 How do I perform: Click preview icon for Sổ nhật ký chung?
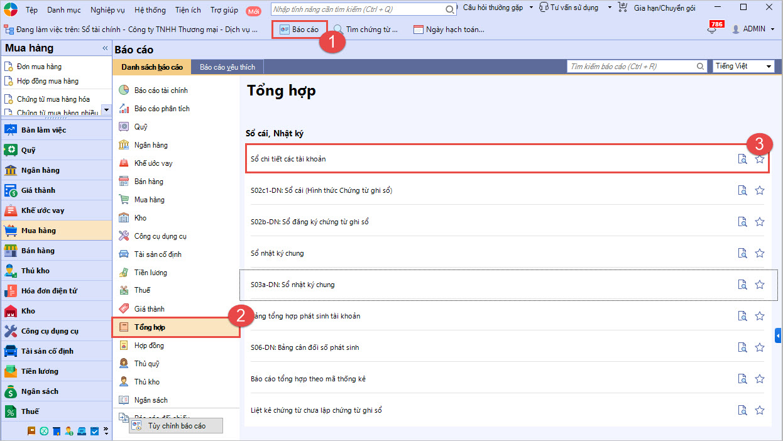point(742,253)
